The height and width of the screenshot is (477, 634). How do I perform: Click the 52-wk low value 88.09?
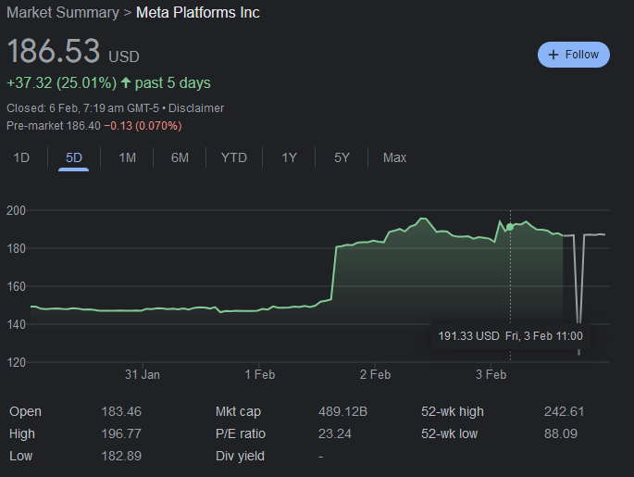pyautogui.click(x=560, y=433)
